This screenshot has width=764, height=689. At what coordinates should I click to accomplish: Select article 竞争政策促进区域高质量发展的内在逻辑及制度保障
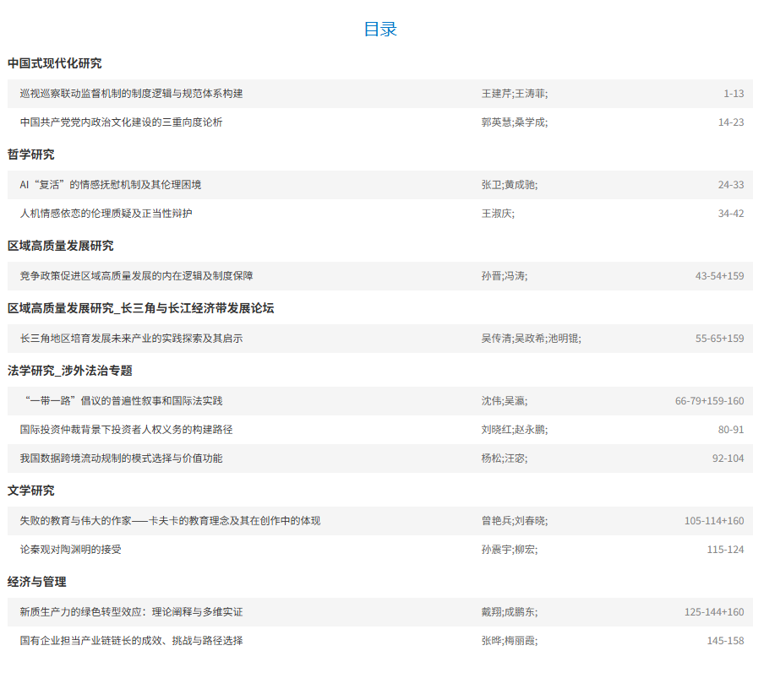click(x=136, y=276)
